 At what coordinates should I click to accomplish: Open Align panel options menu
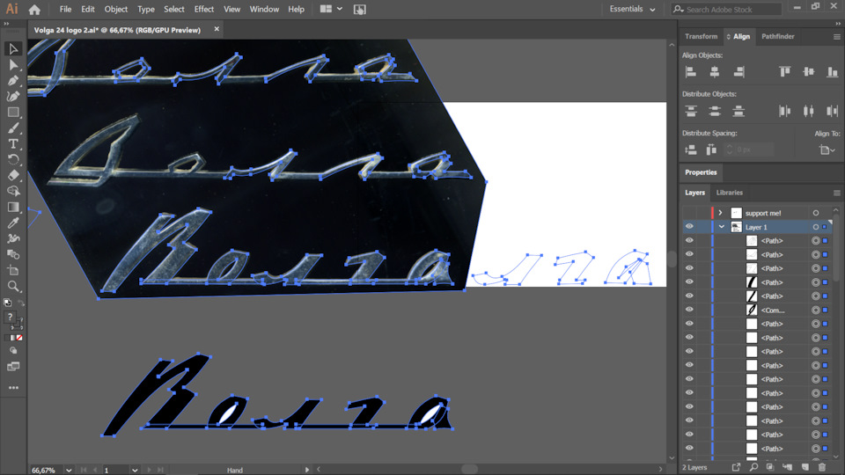(836, 37)
